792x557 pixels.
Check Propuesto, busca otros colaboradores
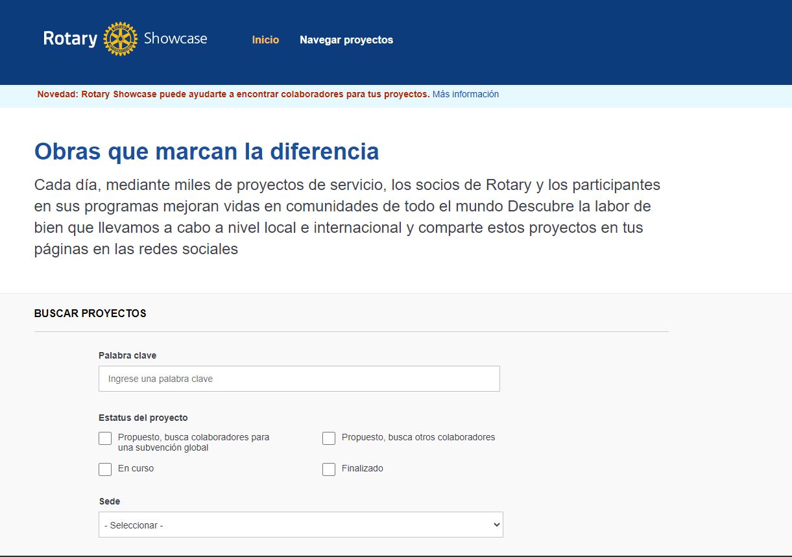329,438
